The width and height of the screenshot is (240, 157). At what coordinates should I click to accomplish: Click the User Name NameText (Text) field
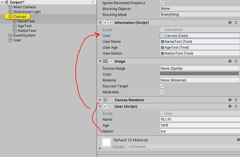point(200,42)
